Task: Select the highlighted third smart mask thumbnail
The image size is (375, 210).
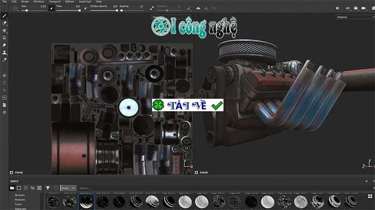Action: (86, 201)
